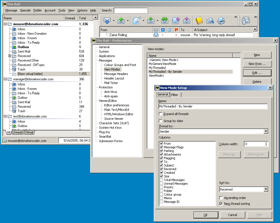Click the Trash bin icon under mouser@donationcoder.com
Screen dimensions: 280x223
tap(14, 69)
